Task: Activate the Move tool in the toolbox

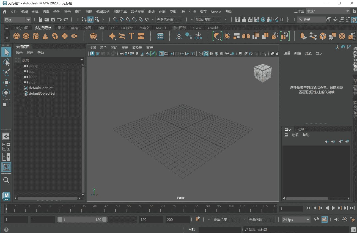Action: tap(6, 83)
